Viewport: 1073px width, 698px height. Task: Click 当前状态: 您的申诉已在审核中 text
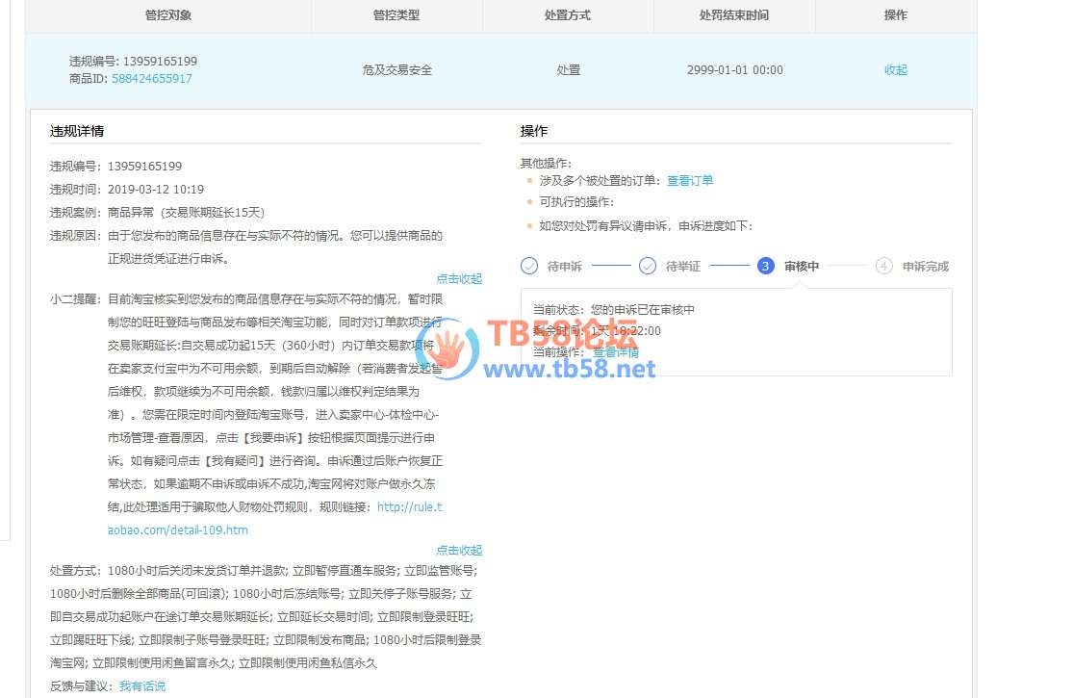point(614,309)
